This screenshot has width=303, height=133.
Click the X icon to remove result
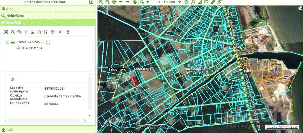click(x=60, y=32)
